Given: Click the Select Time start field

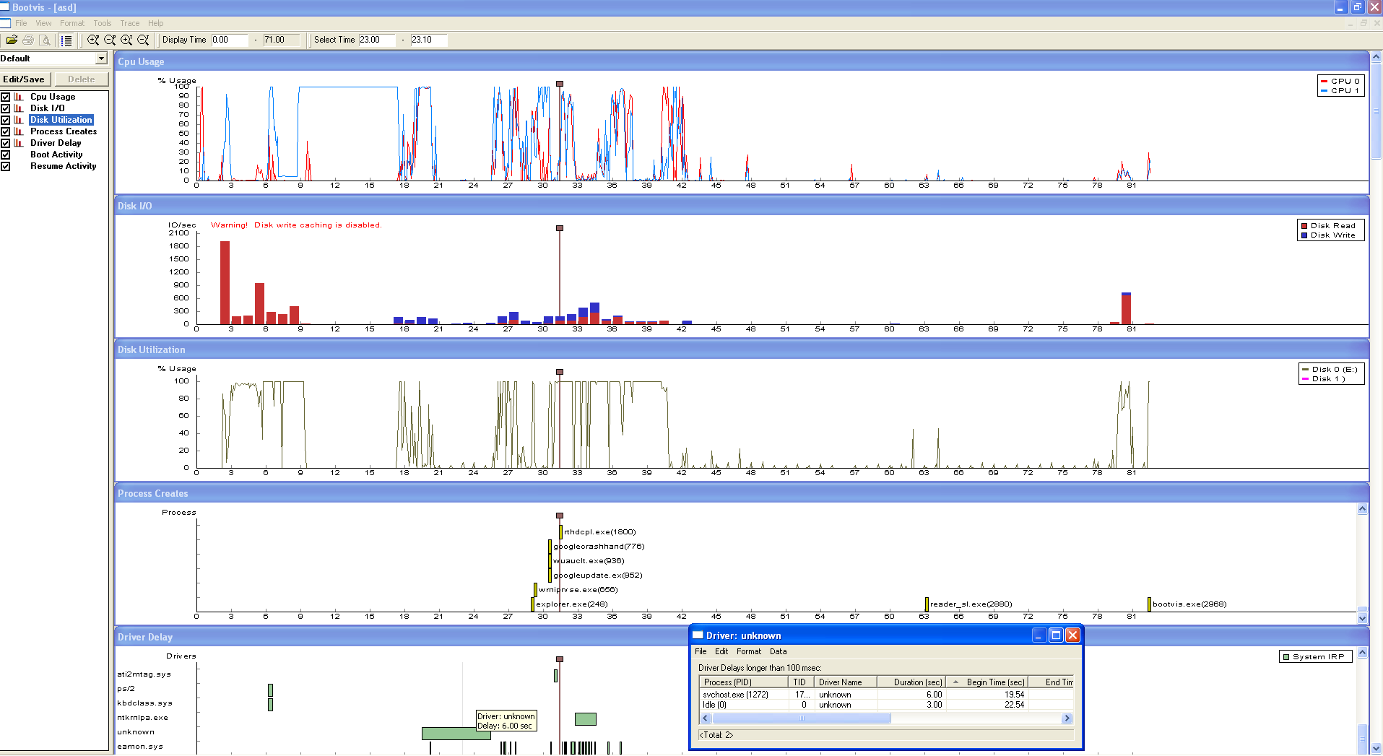Looking at the screenshot, I should tap(376, 40).
